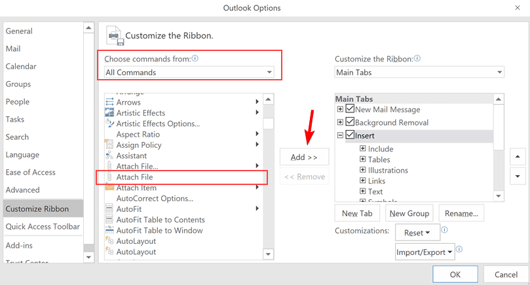Click the second AutoLayout command icon
Viewport: 530px width, 285px height.
pos(109,252)
